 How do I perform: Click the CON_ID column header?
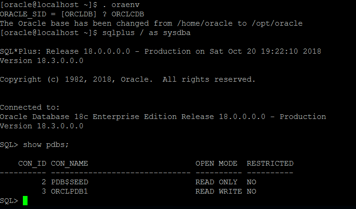32,164
